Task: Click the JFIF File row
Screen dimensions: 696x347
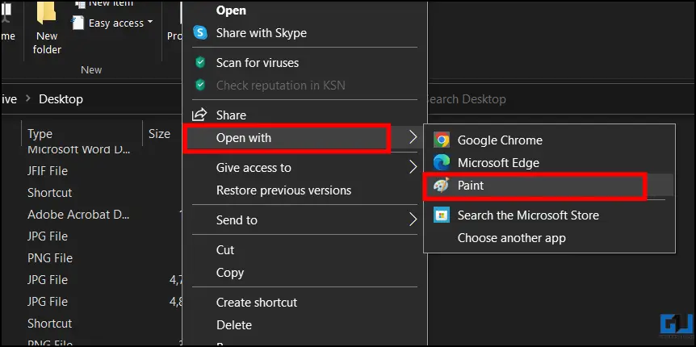Action: 48,171
